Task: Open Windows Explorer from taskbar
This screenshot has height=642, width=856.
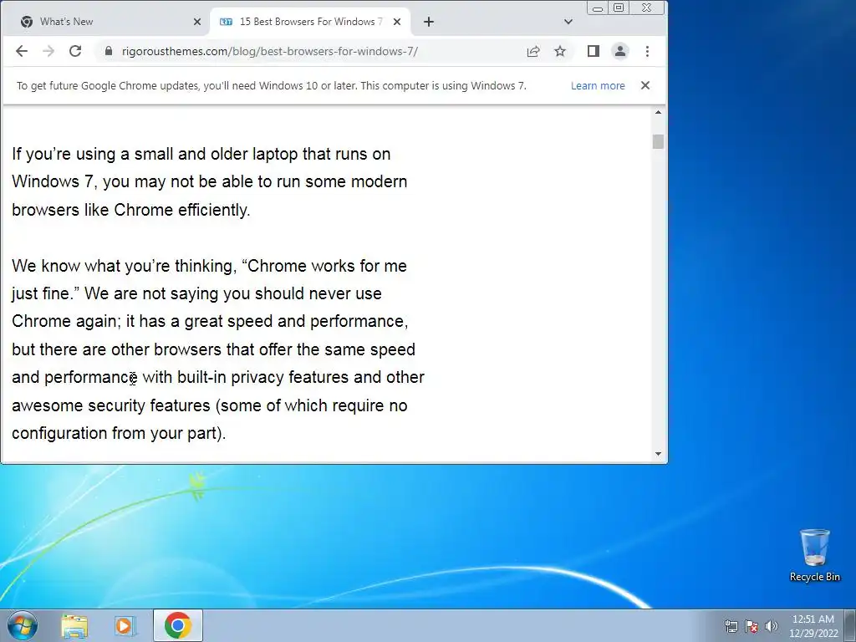Action: point(74,625)
